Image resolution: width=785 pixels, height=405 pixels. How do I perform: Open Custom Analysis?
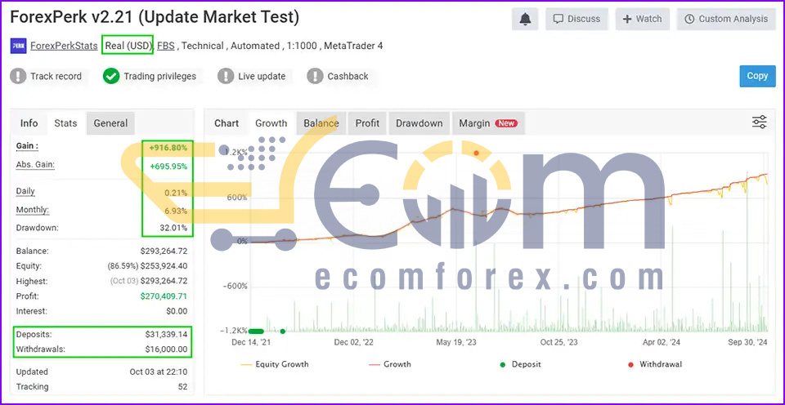point(726,19)
